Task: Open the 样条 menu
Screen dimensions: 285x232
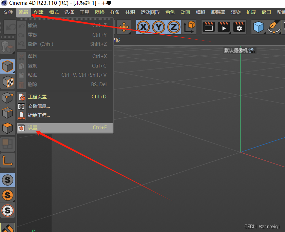Action: pos(115,12)
